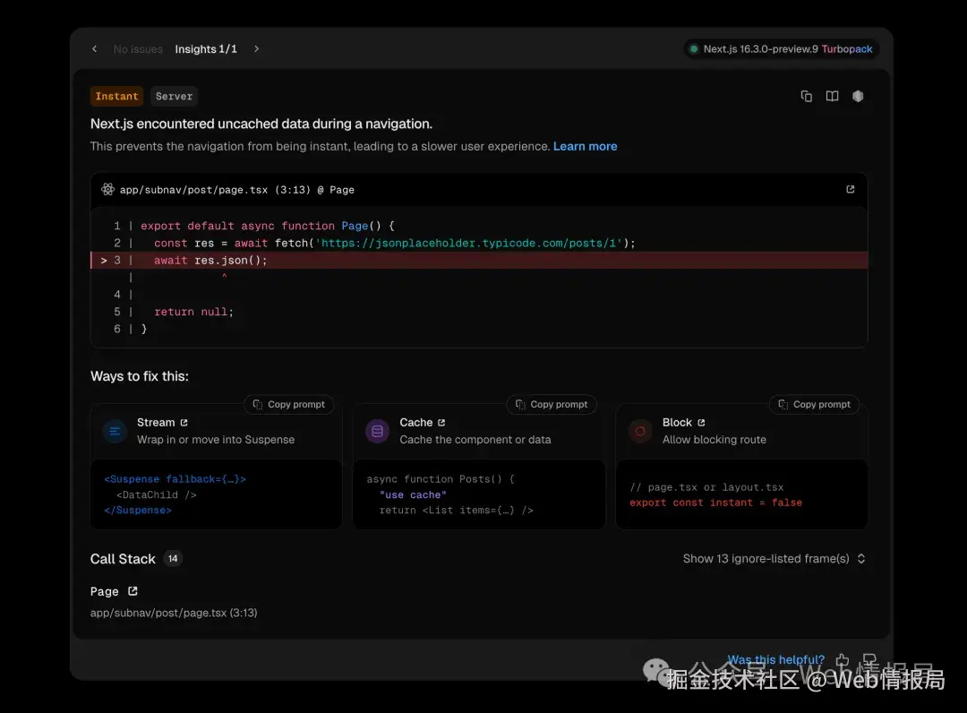
Task: Select the No issues tab
Action: (138, 48)
